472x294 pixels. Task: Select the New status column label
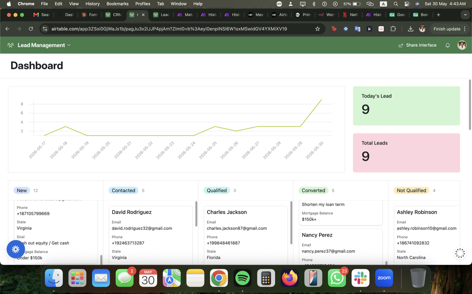click(x=22, y=190)
